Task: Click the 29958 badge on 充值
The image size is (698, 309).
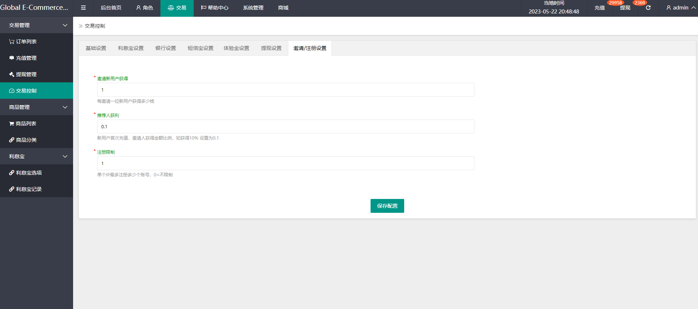Action: (616, 3)
